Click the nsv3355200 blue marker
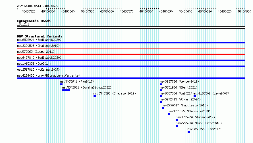This screenshot has width=253, height=143. [177, 120]
